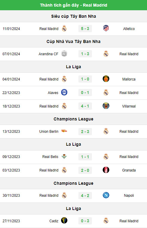Click the Real Betis crest
The height and width of the screenshot is (228, 147).
(64, 157)
